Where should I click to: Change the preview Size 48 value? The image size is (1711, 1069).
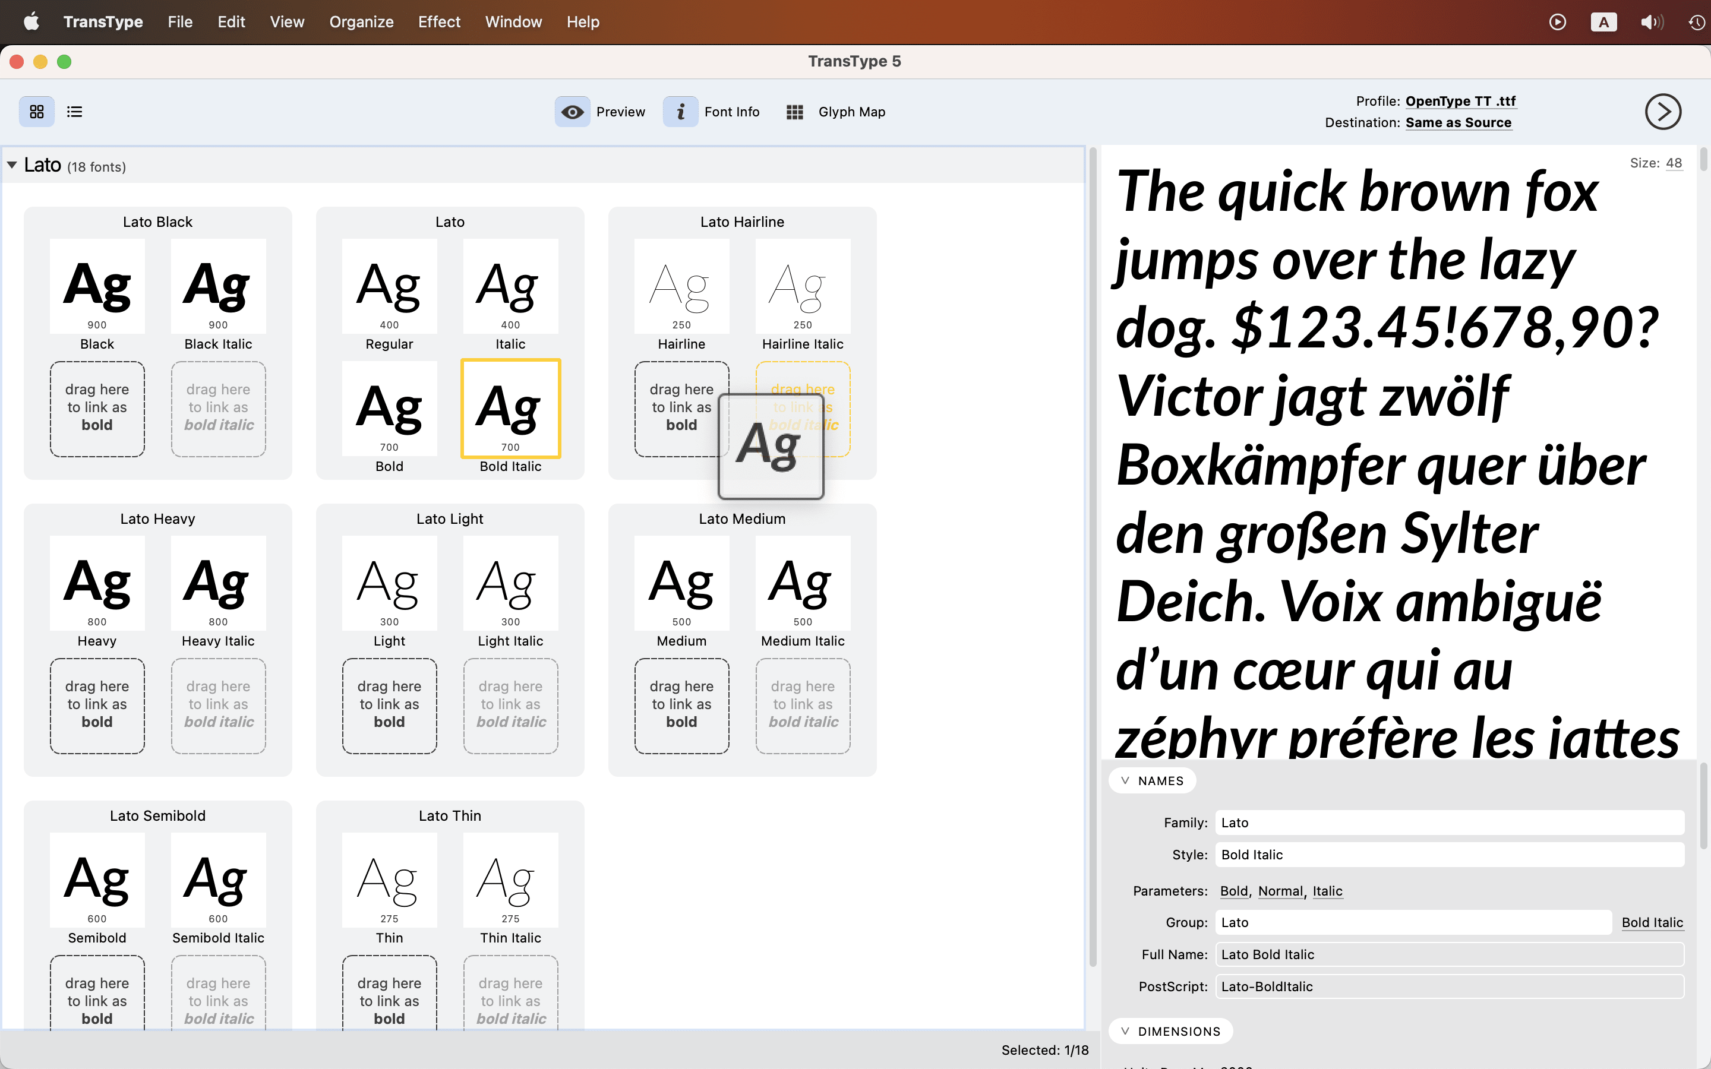(1674, 163)
